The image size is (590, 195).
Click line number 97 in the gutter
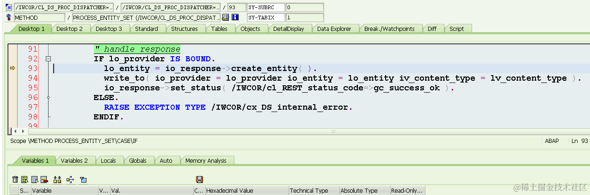[32, 107]
